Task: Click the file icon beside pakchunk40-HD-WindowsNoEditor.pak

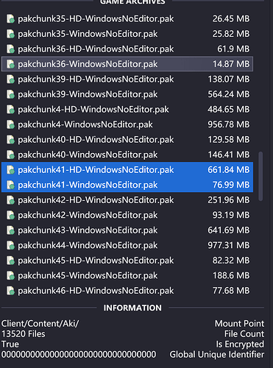Action: tap(10, 140)
